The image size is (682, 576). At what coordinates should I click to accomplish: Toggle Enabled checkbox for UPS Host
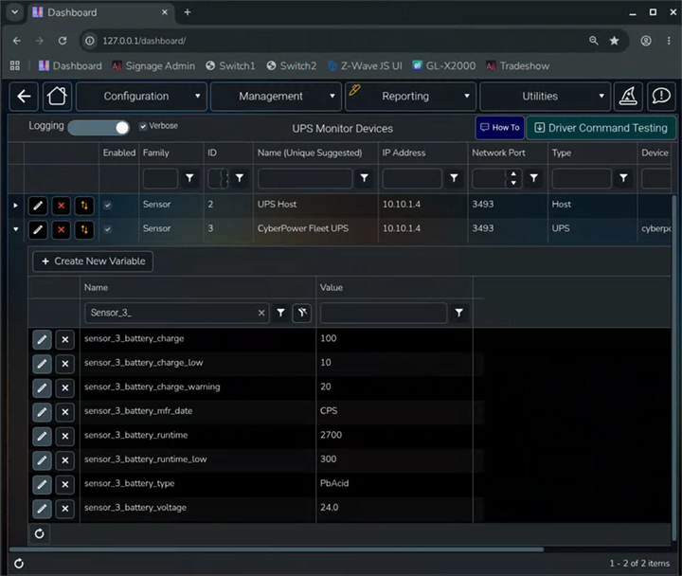(x=107, y=206)
